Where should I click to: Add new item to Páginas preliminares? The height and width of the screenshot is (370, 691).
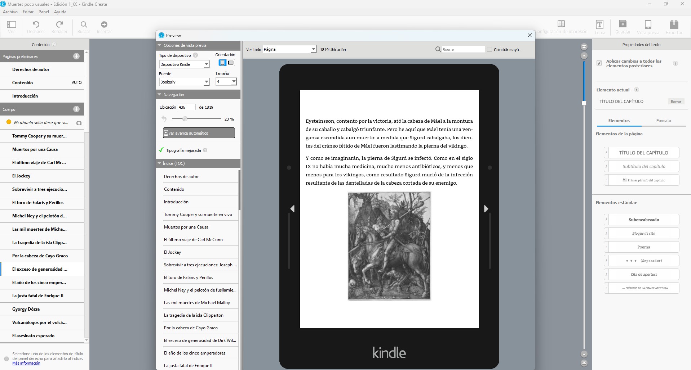(x=76, y=56)
